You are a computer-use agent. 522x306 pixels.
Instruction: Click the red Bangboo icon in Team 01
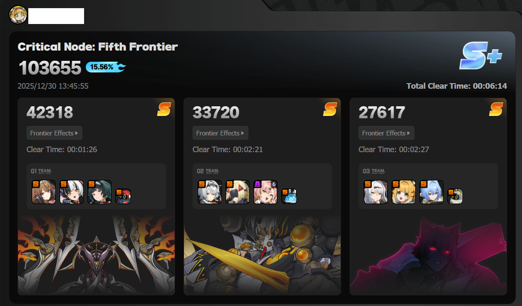(123, 196)
